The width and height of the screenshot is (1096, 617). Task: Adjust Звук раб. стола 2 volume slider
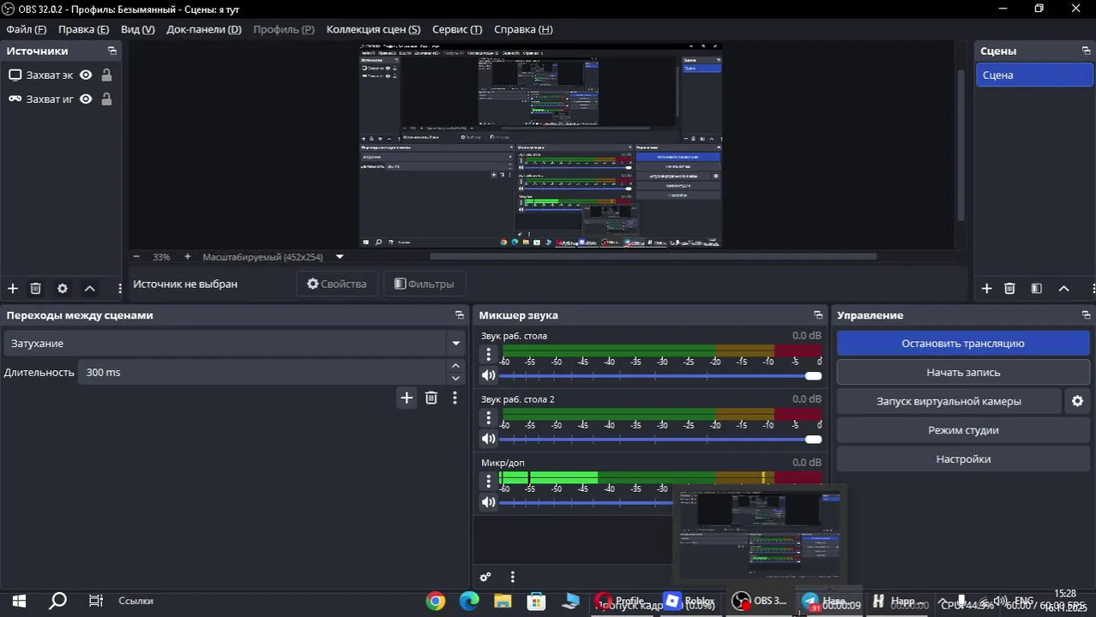click(660, 439)
